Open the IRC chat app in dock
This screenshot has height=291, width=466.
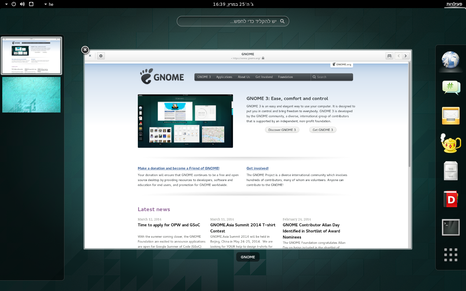pos(451,88)
